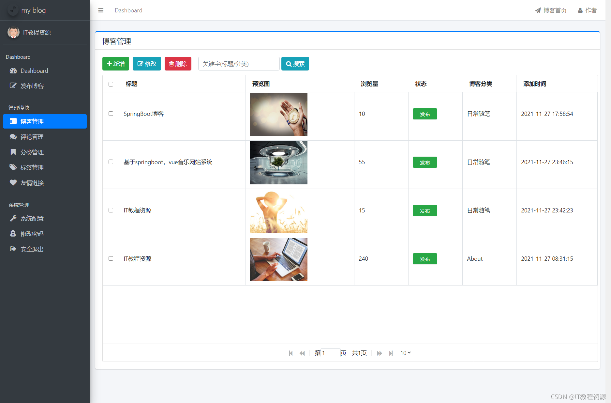Click the Dashboard breadcrumb link in header
The height and width of the screenshot is (403, 611).
(x=128, y=10)
